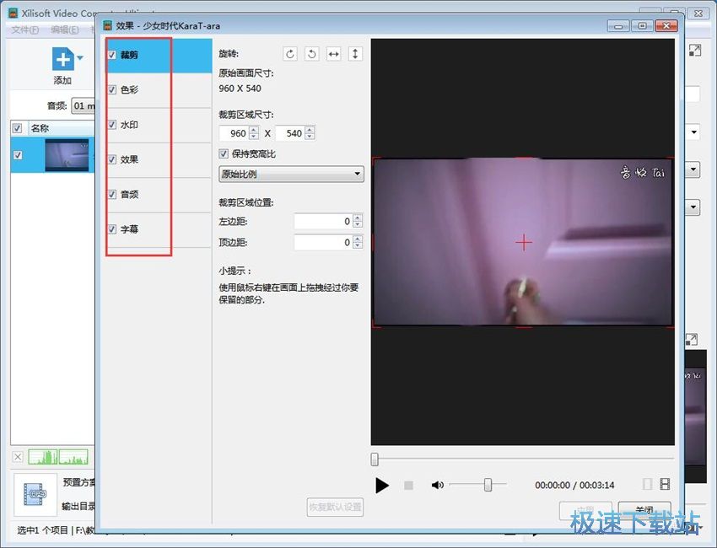Screen dimensions: 717x548
Task: Click the 顶边距 top margin input field
Action: click(324, 242)
